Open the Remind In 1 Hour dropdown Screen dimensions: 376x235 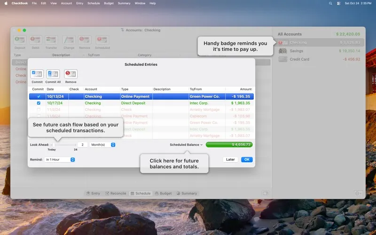[x=60, y=160]
